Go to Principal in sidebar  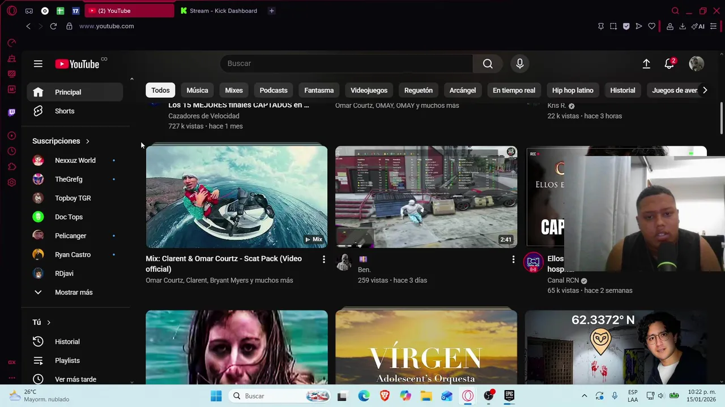click(75, 92)
